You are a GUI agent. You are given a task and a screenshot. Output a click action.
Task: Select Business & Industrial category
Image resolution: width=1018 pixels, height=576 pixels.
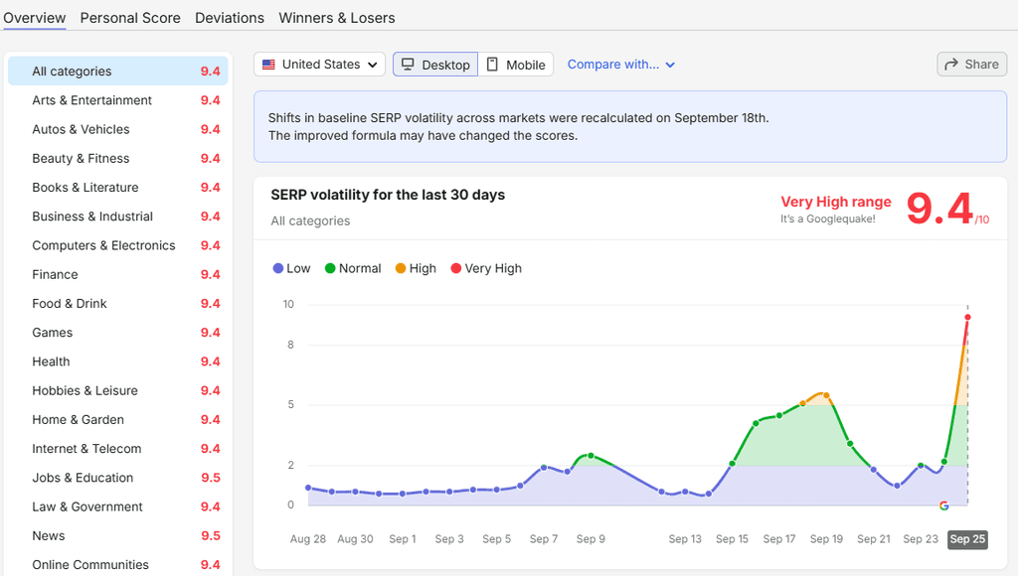coord(118,216)
